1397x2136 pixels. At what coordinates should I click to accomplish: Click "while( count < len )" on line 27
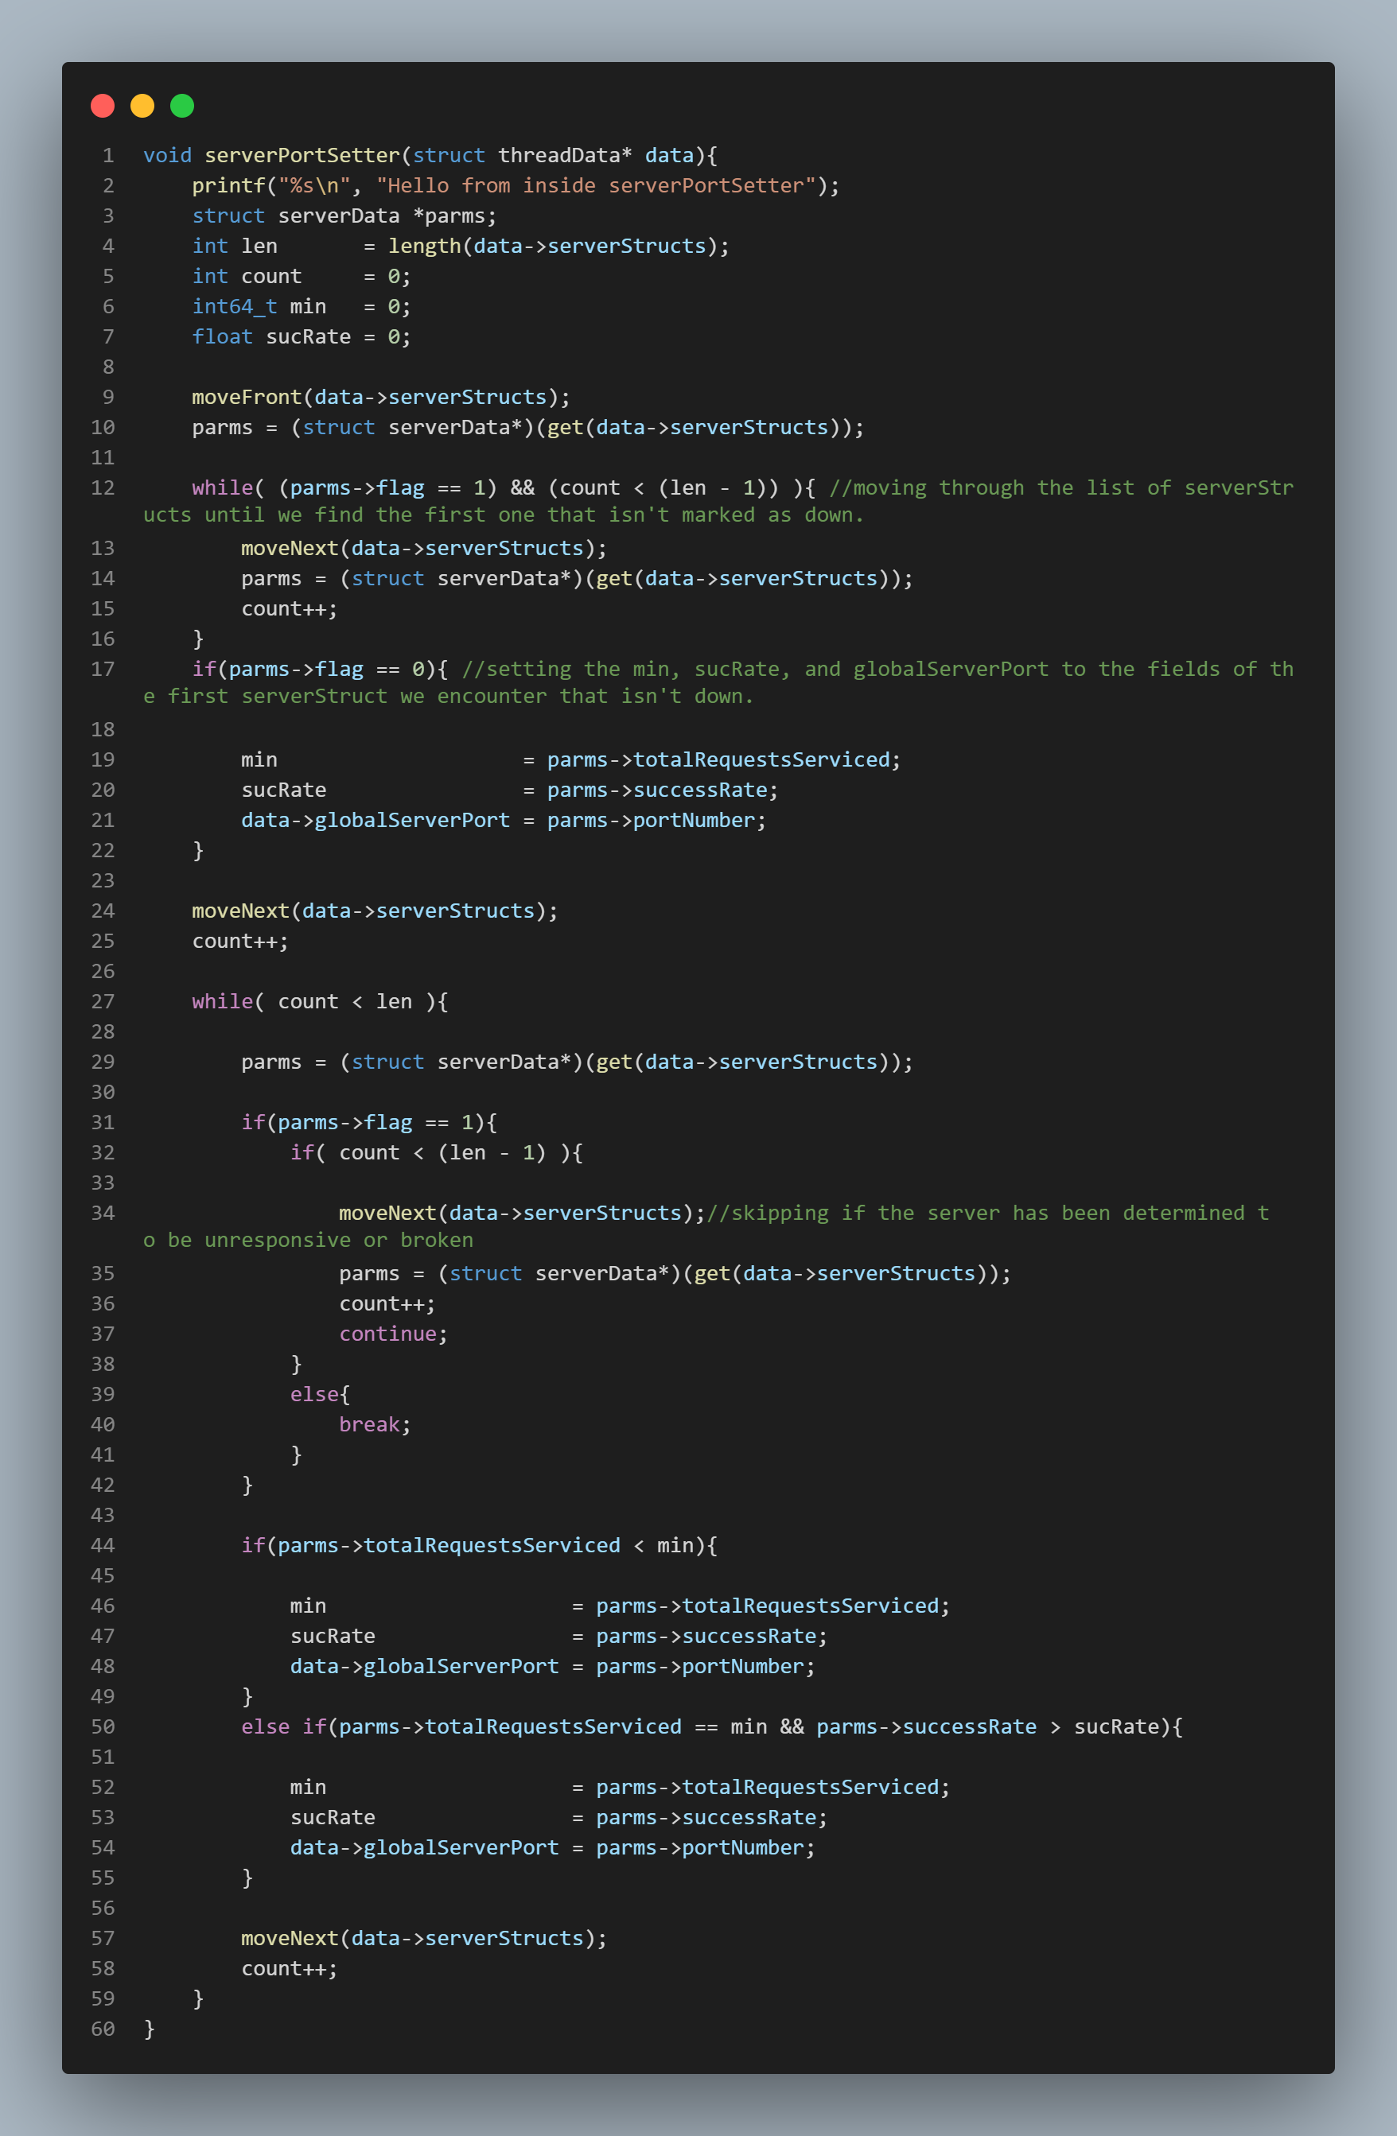[321, 1001]
